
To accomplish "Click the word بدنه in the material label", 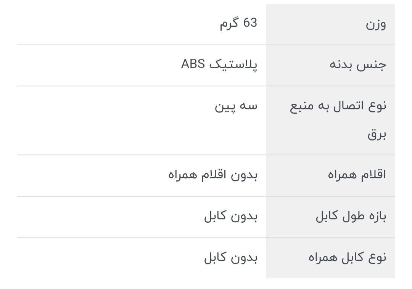I will (x=341, y=65).
